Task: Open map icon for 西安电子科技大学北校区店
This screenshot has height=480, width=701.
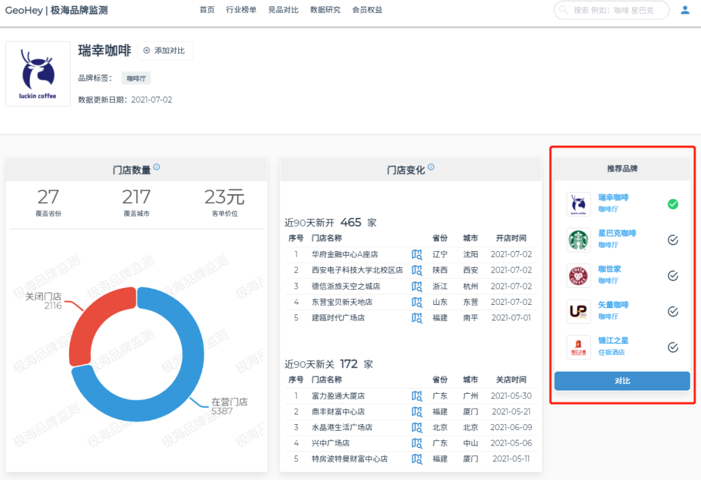Action: click(417, 270)
